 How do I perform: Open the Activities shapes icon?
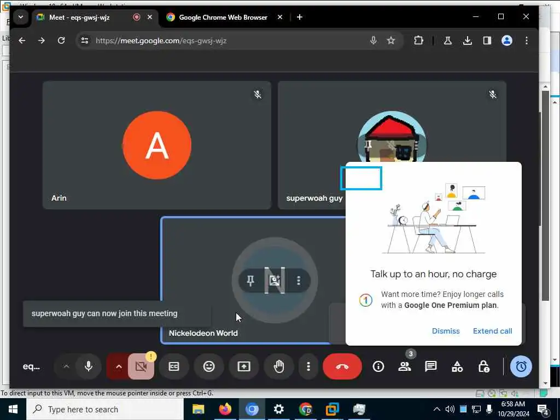(457, 366)
